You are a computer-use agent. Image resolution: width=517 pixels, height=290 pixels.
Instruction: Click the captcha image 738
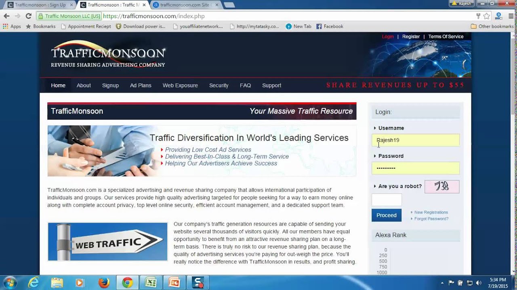click(x=442, y=186)
